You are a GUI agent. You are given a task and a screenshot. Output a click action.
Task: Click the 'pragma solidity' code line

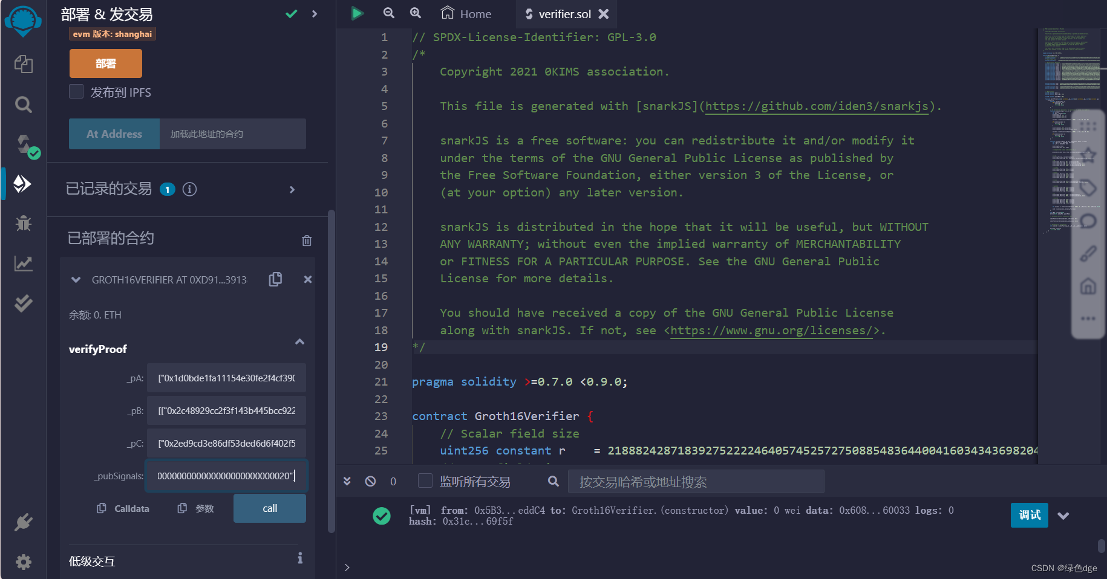[520, 382]
